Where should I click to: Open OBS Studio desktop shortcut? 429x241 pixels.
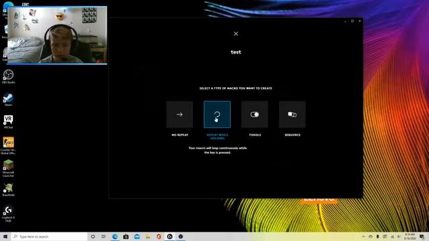click(8, 76)
